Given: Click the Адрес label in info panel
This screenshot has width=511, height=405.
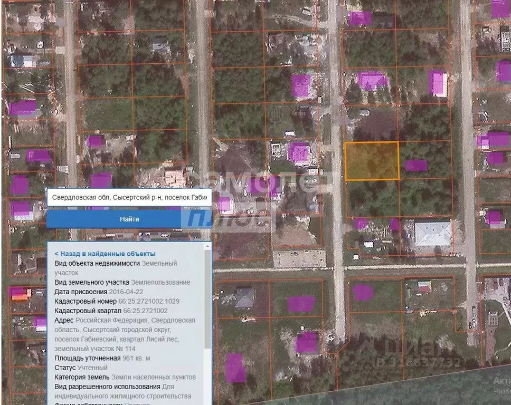Looking at the screenshot, I should click(64, 320).
